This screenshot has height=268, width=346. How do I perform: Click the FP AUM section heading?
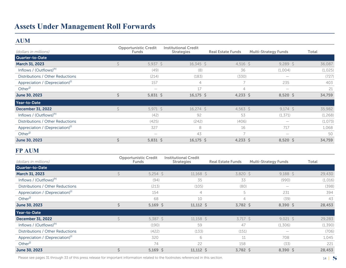click(x=27, y=151)
